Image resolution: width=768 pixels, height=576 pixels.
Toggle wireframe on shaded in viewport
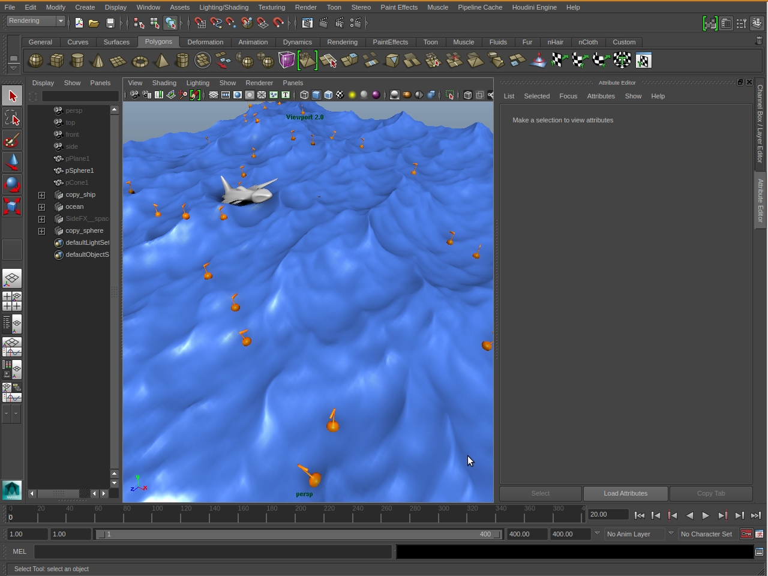point(328,95)
